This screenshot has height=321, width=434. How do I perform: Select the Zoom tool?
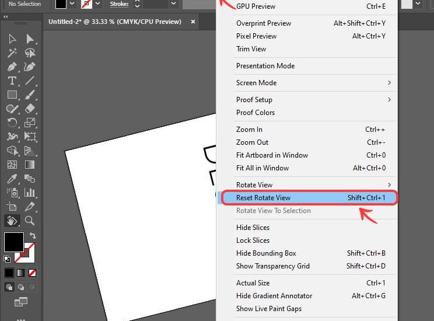30,221
